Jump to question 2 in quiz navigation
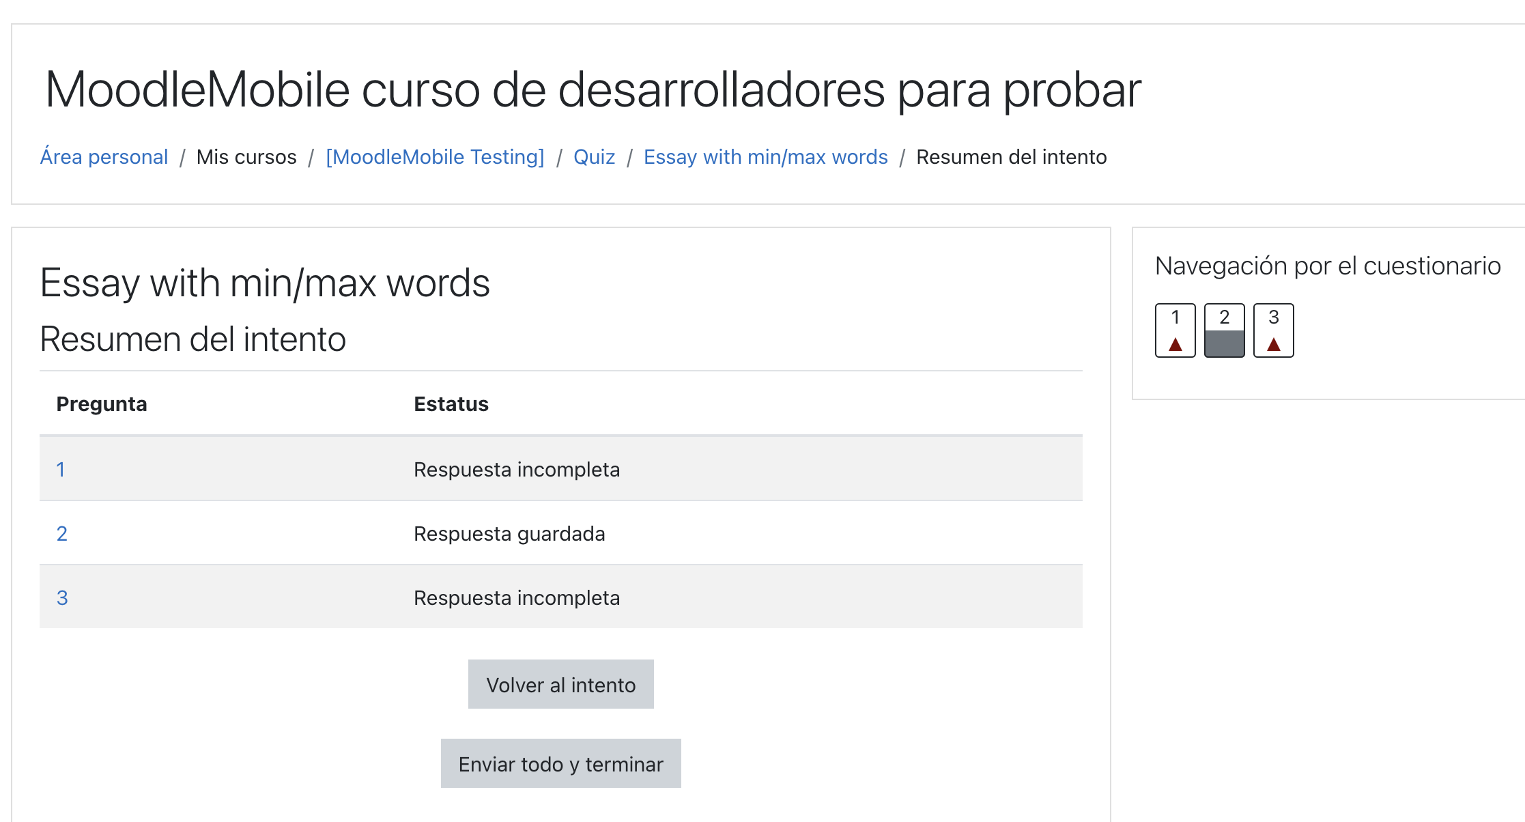This screenshot has width=1525, height=822. 1225,330
